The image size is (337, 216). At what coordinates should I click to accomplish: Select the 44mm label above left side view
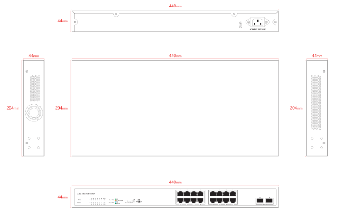(x=34, y=56)
